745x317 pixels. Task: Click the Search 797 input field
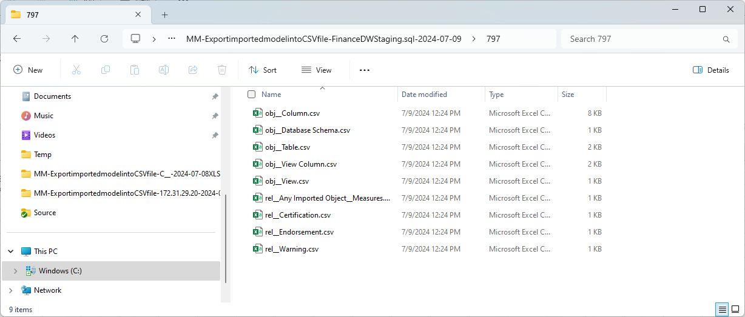[x=643, y=39]
